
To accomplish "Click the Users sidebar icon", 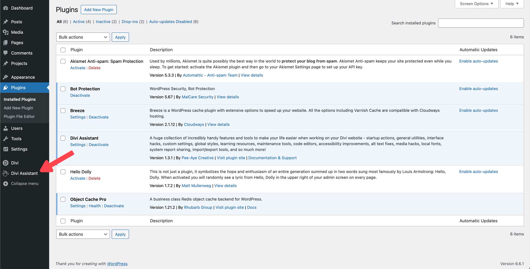I will click(6, 128).
